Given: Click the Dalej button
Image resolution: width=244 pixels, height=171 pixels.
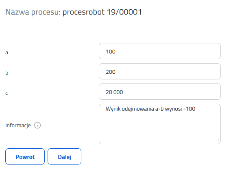Looking at the screenshot, I should 64,156.
